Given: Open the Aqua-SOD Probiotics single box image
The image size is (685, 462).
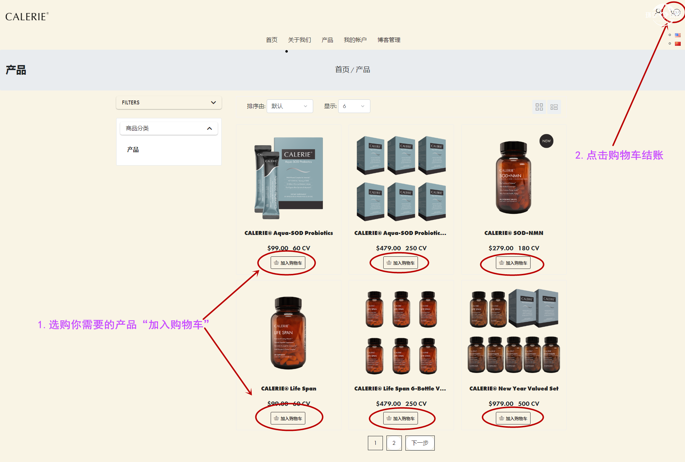Looking at the screenshot, I should (x=289, y=178).
